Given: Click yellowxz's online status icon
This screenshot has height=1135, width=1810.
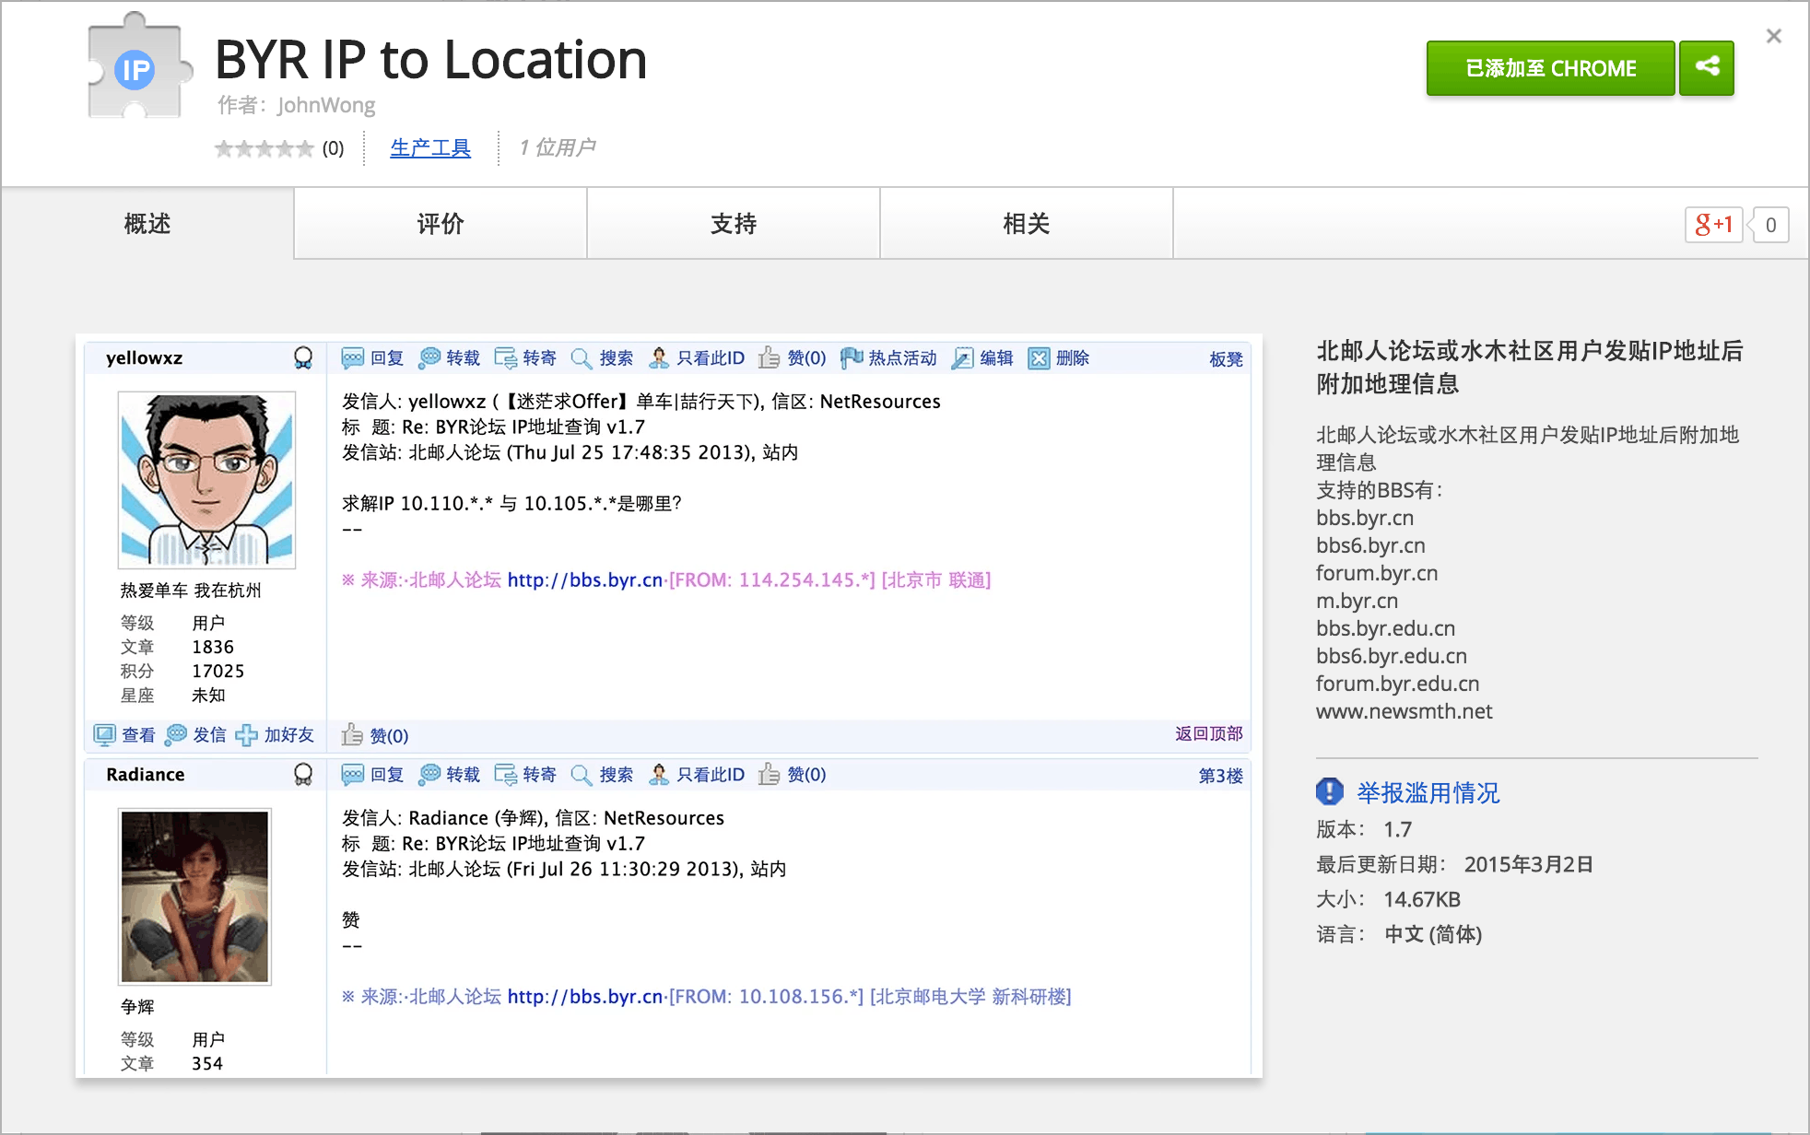Looking at the screenshot, I should (303, 357).
